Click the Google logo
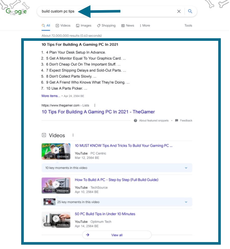 pyautogui.click(x=16, y=11)
